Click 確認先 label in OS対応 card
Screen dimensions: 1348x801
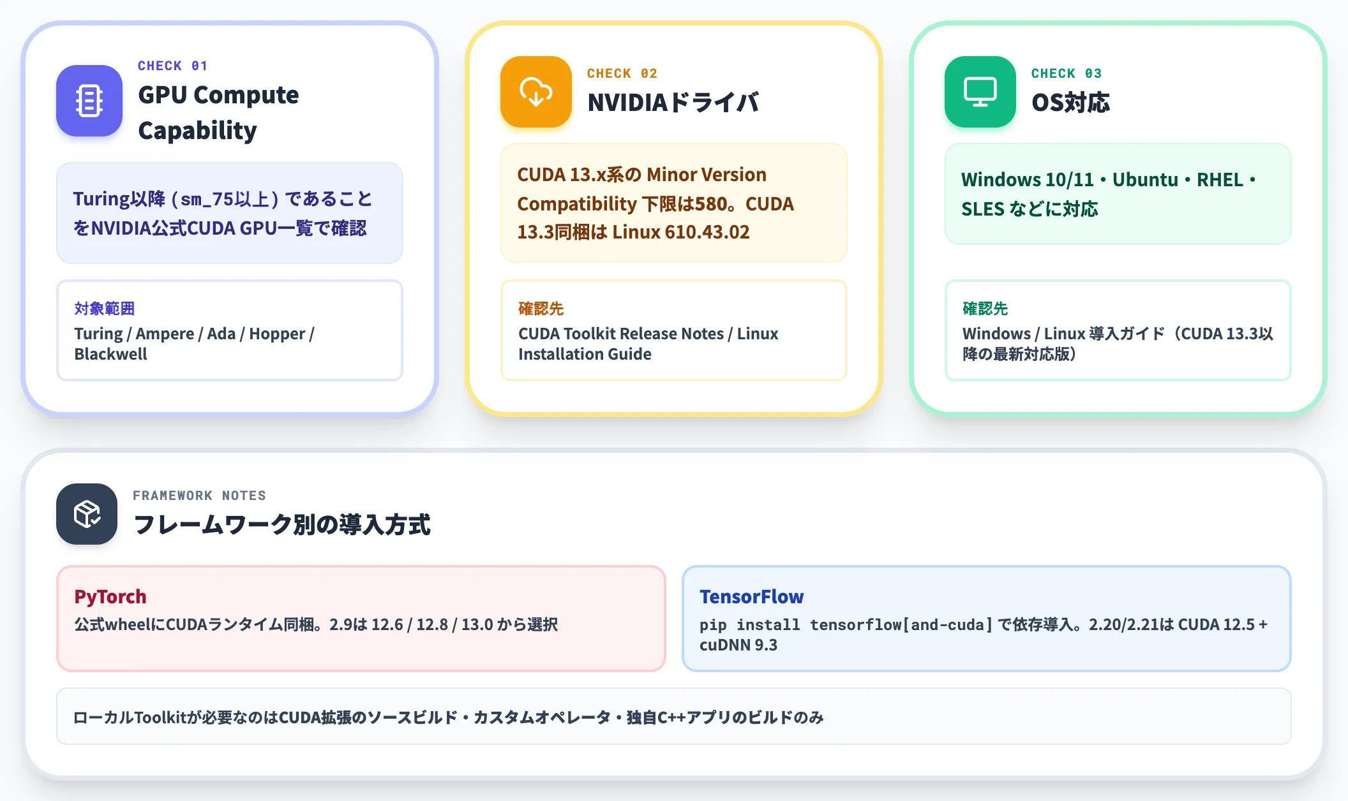tap(985, 309)
